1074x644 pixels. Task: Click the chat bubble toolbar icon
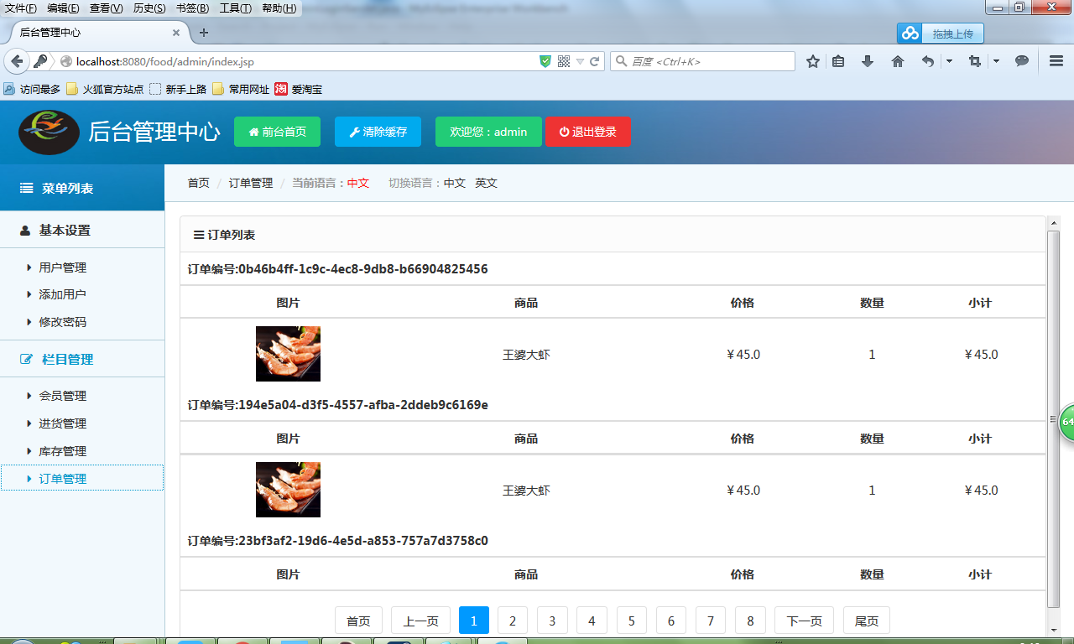coord(1022,61)
